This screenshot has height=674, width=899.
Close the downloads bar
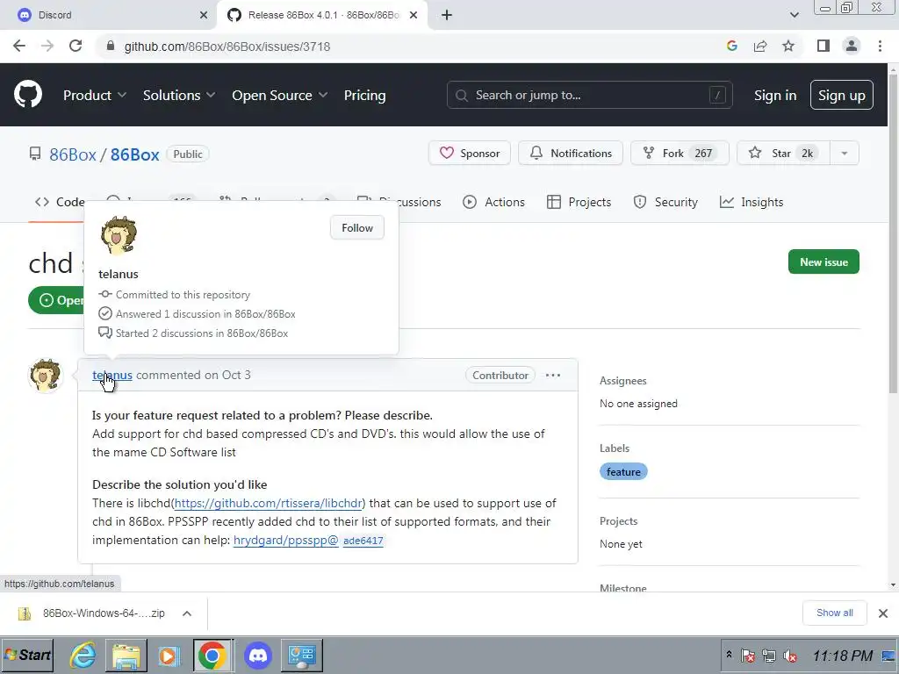click(883, 613)
